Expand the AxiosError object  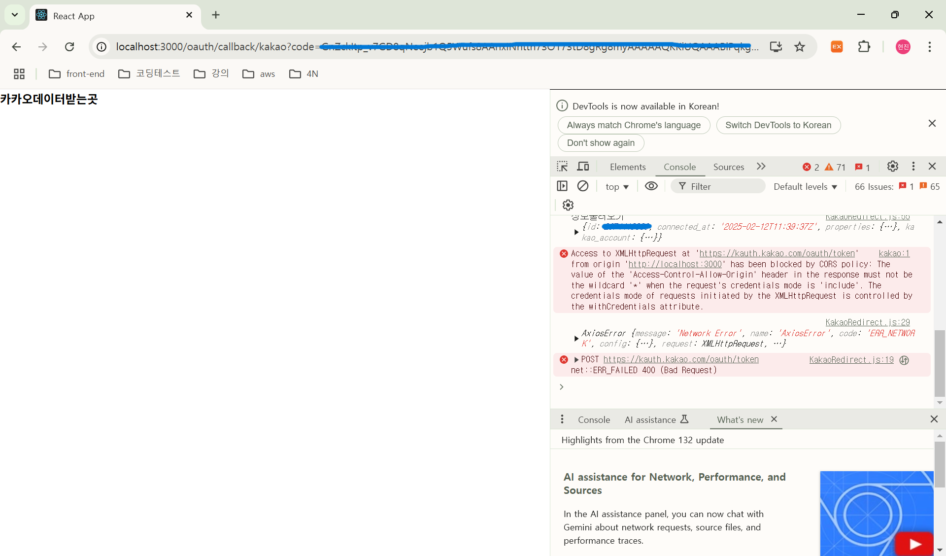[x=576, y=339]
